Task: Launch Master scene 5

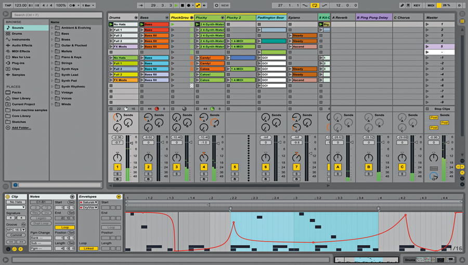Action: tap(427, 47)
